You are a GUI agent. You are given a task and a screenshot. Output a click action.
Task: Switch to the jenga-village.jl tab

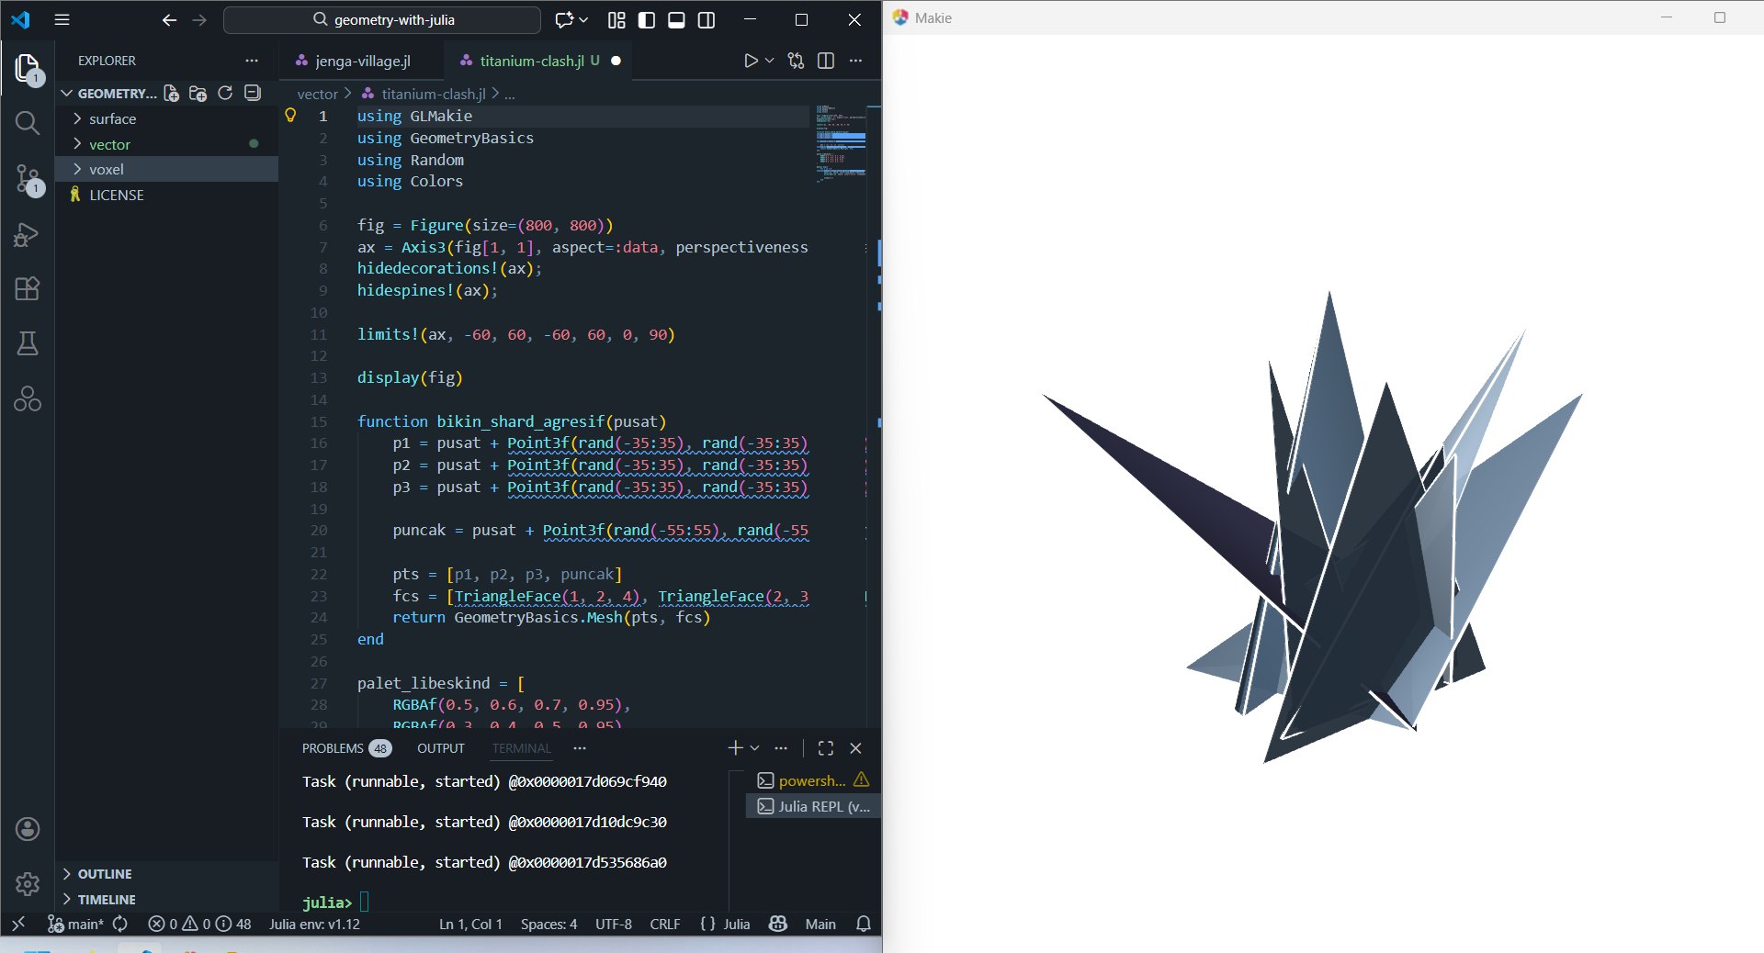coord(362,61)
